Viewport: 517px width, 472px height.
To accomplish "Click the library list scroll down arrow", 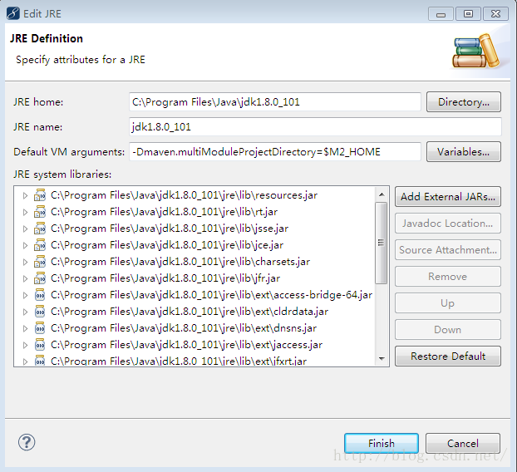I will 382,358.
